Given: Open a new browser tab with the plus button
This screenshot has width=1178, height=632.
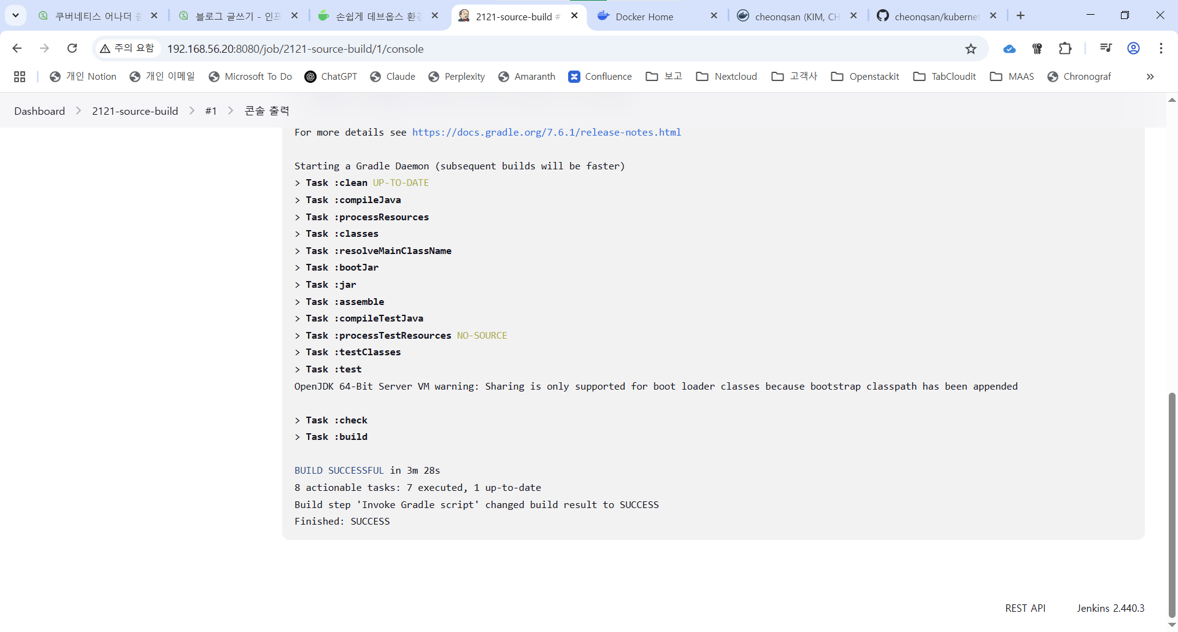Looking at the screenshot, I should (1020, 16).
